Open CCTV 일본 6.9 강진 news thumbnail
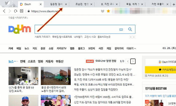The height and width of the screenshot is (106, 176). [23, 76]
